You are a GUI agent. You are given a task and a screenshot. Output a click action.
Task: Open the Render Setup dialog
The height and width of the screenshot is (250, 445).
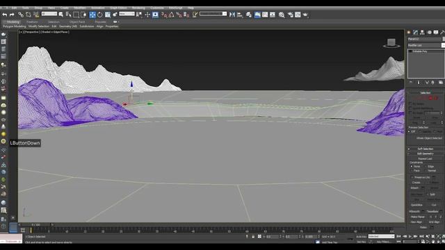tap(290, 15)
